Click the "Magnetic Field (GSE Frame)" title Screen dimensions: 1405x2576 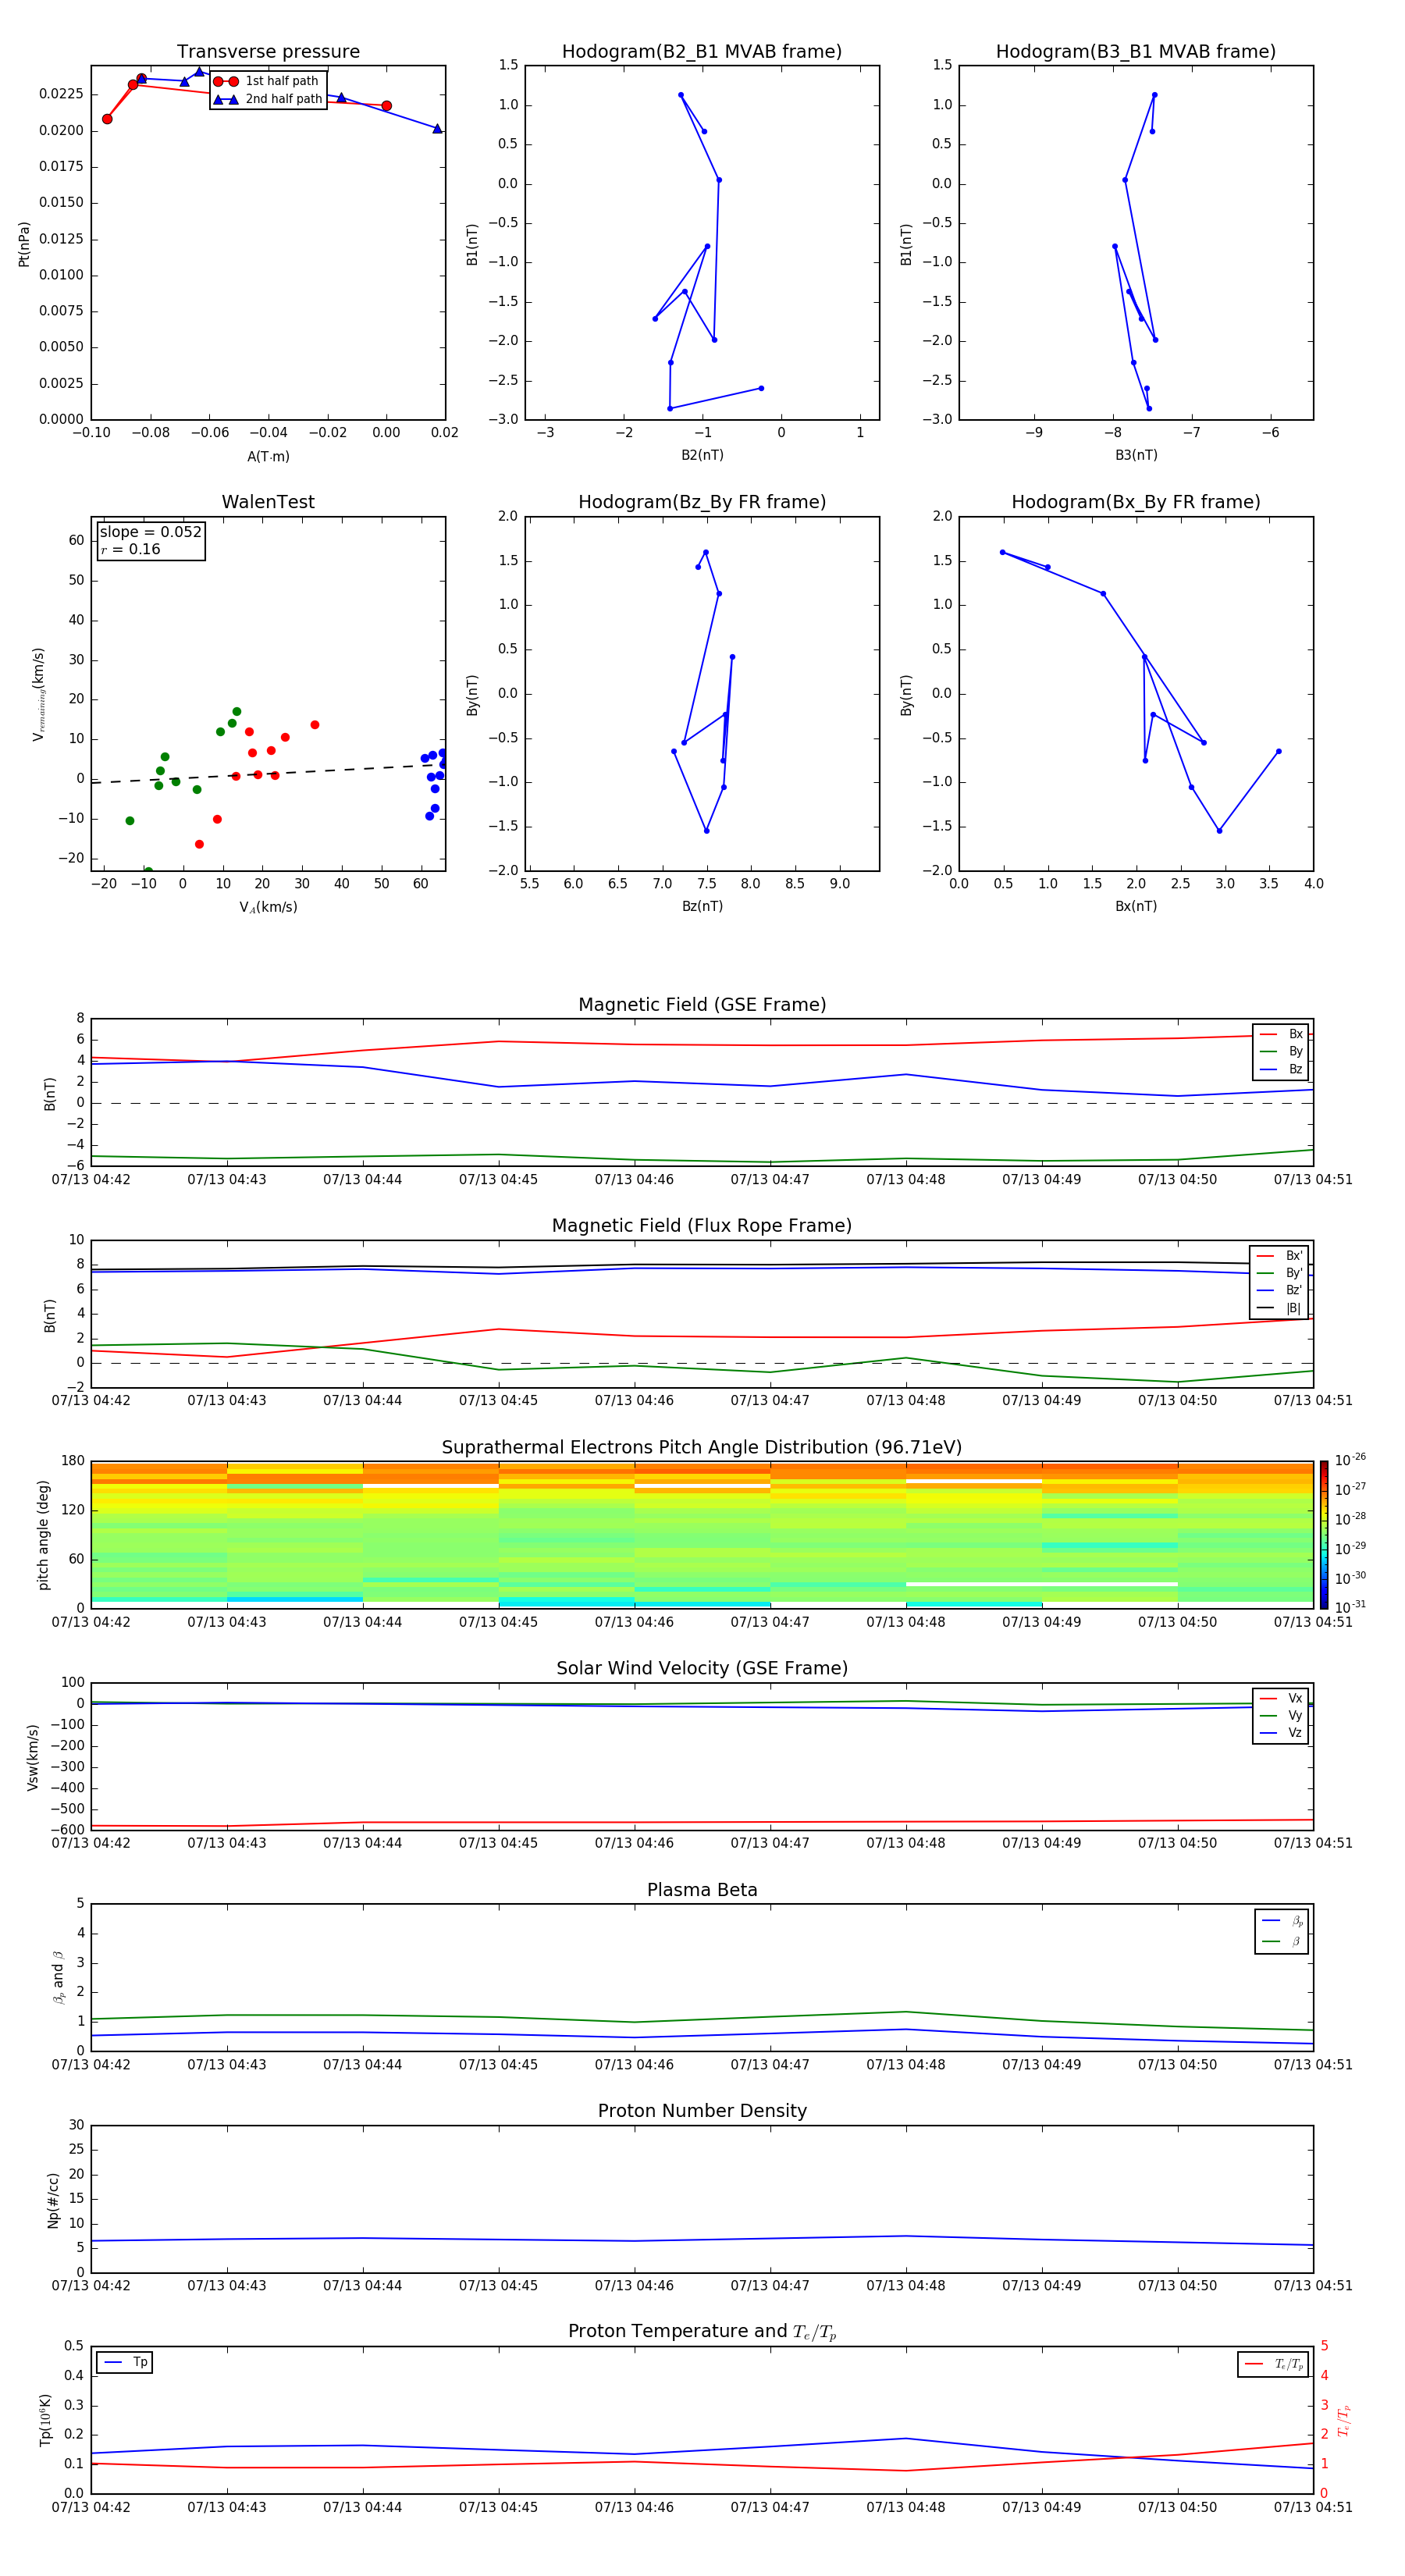tap(702, 1005)
